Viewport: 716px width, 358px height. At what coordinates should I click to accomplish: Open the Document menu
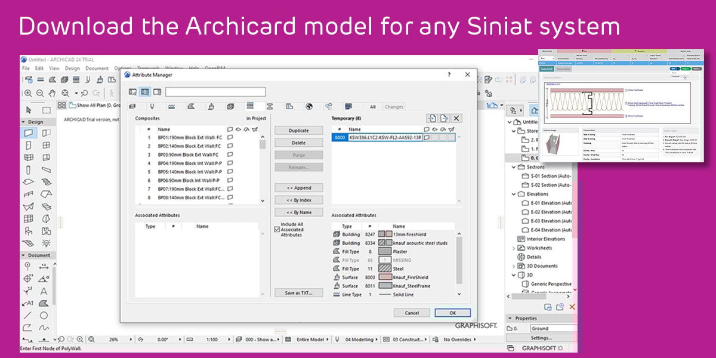tap(97, 69)
